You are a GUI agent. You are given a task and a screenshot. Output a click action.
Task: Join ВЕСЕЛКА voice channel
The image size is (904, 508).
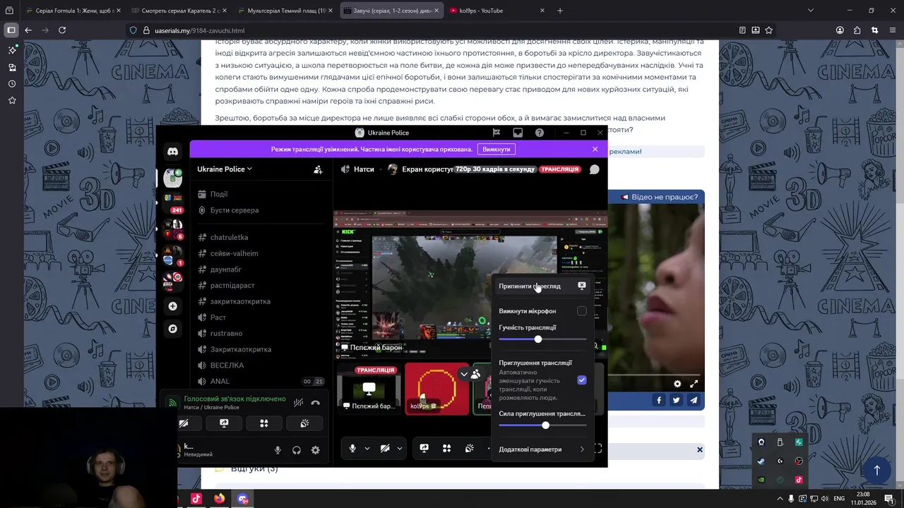pyautogui.click(x=227, y=365)
